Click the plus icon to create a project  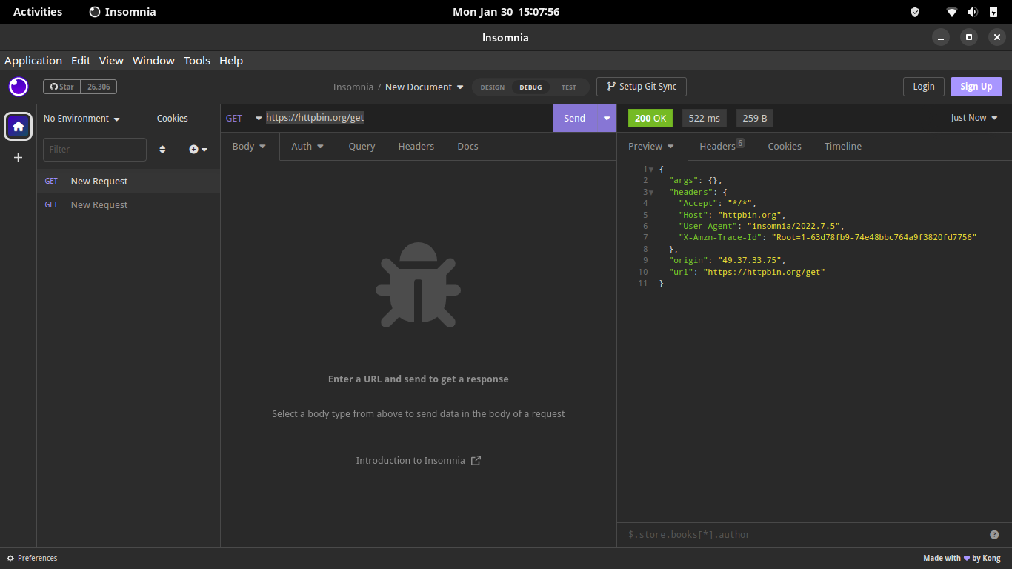pos(18,158)
